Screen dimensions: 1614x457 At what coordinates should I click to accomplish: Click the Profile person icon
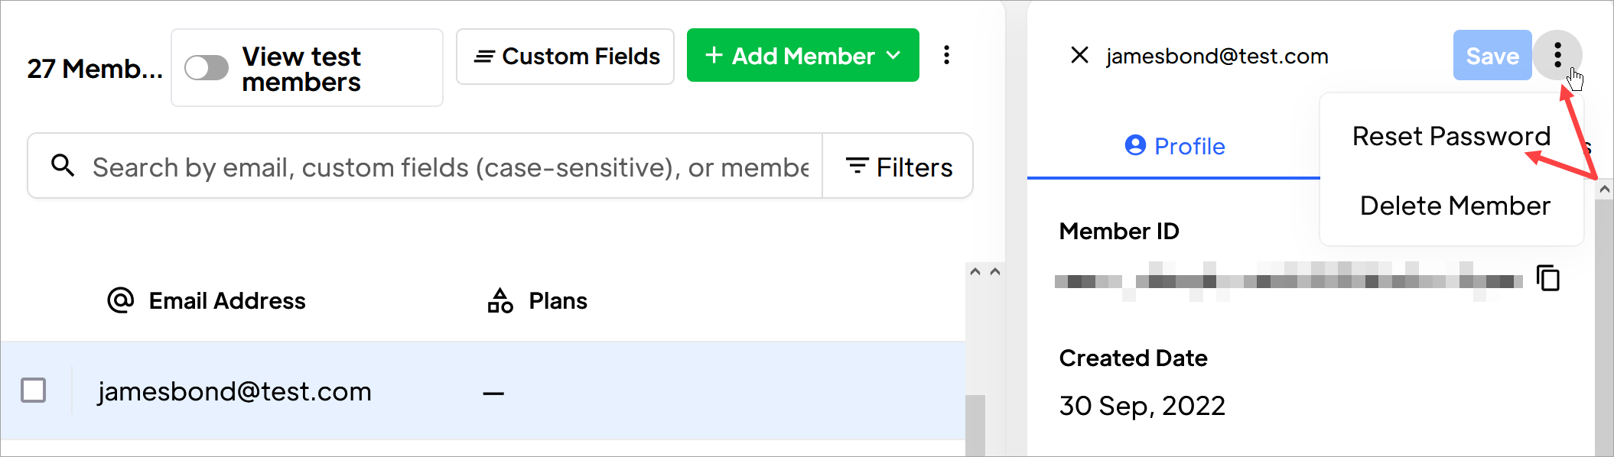click(1135, 145)
